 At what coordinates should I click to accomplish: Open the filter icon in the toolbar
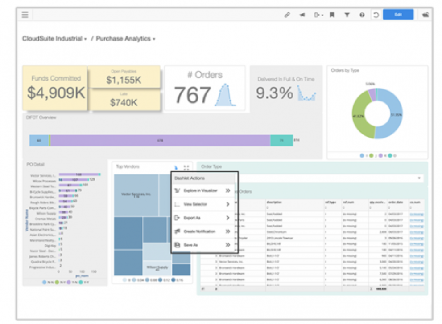347,14
